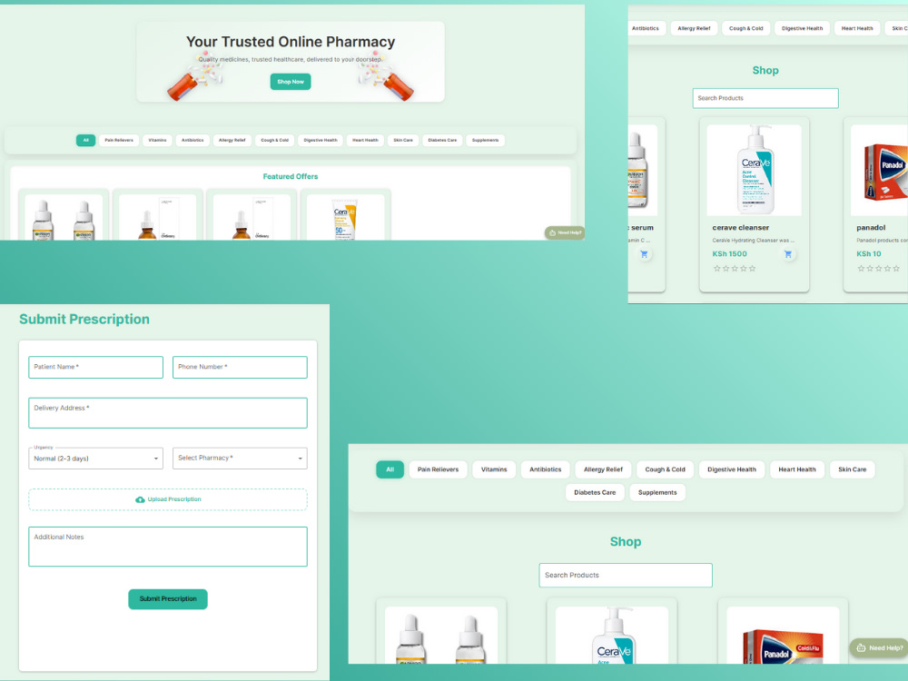Focus the Delivery Address field
This screenshot has width=908, height=681.
(x=168, y=413)
